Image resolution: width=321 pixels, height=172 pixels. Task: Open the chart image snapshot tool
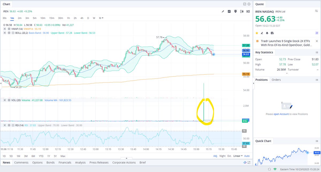click(229, 11)
